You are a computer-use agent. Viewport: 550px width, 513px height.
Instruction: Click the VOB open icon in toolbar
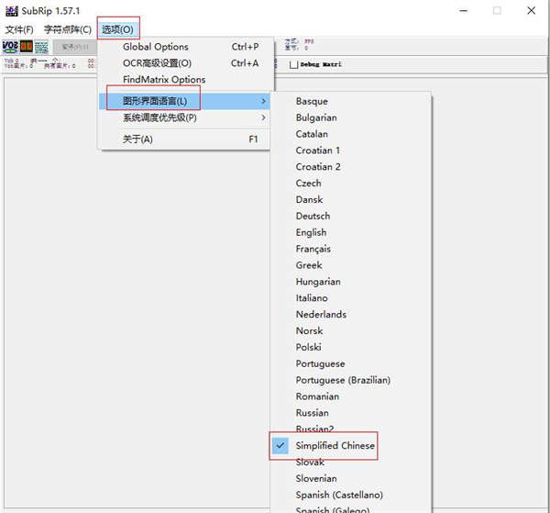click(10, 47)
